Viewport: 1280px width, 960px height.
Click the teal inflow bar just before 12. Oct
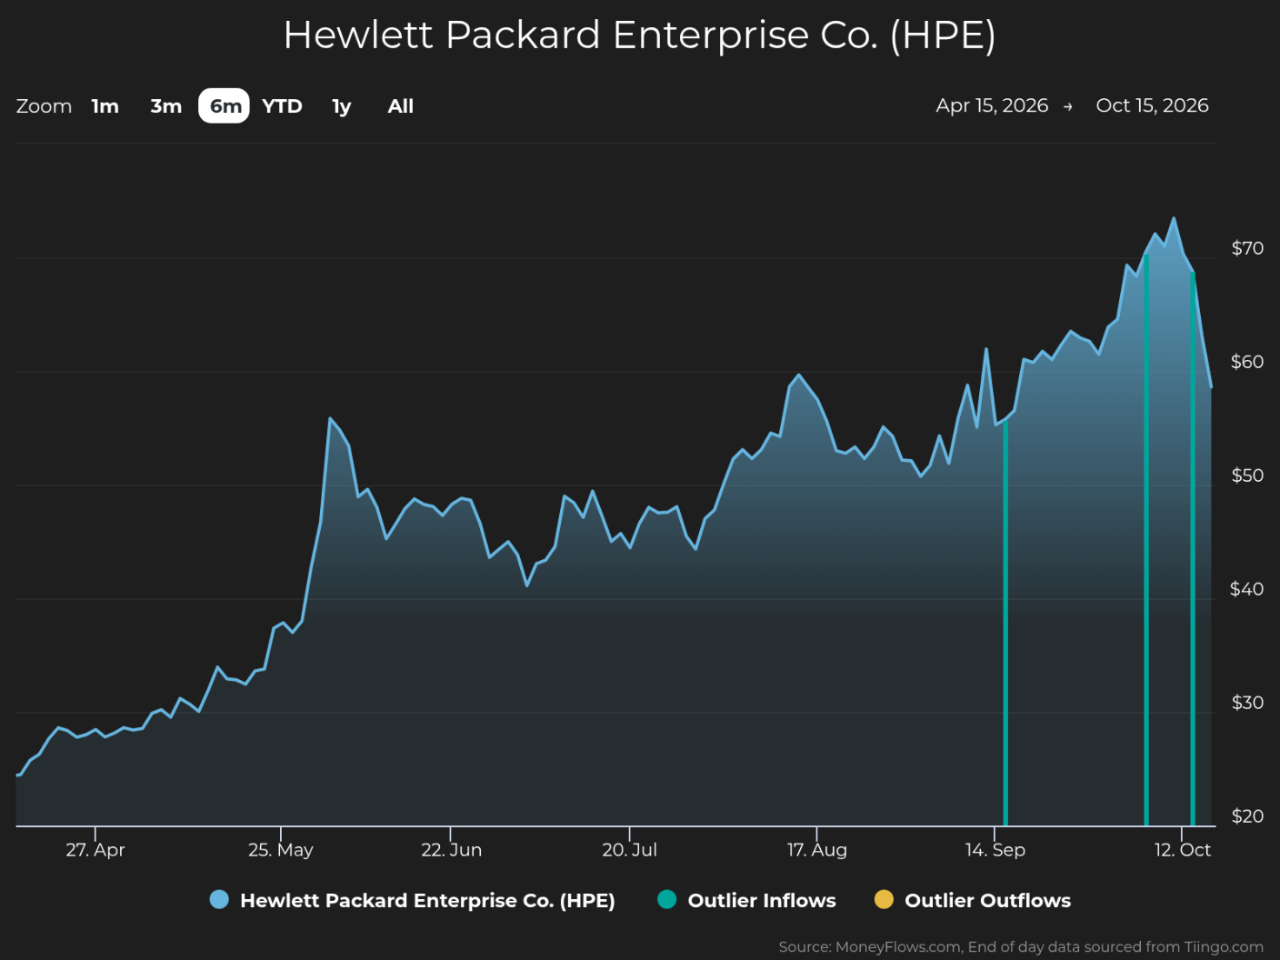click(x=1146, y=540)
